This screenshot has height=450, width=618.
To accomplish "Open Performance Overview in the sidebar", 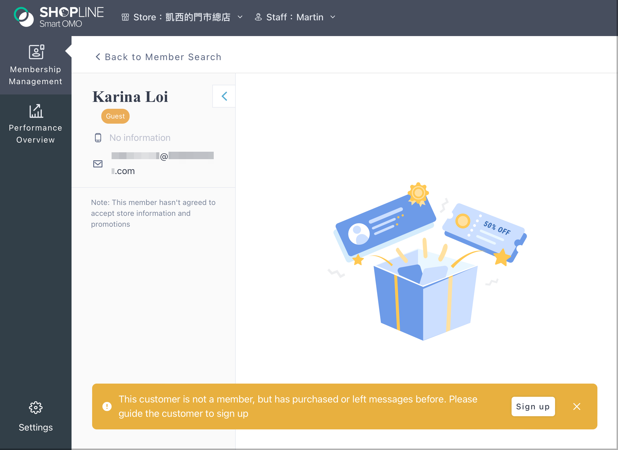I will pos(36,124).
